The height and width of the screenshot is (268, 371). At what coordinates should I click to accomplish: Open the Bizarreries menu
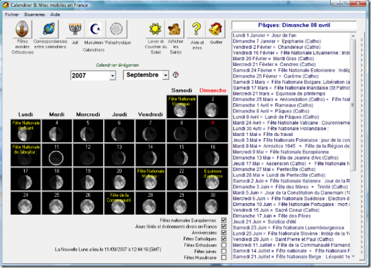[34, 13]
